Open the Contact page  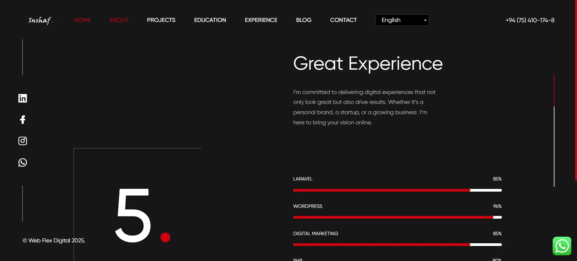pos(343,20)
